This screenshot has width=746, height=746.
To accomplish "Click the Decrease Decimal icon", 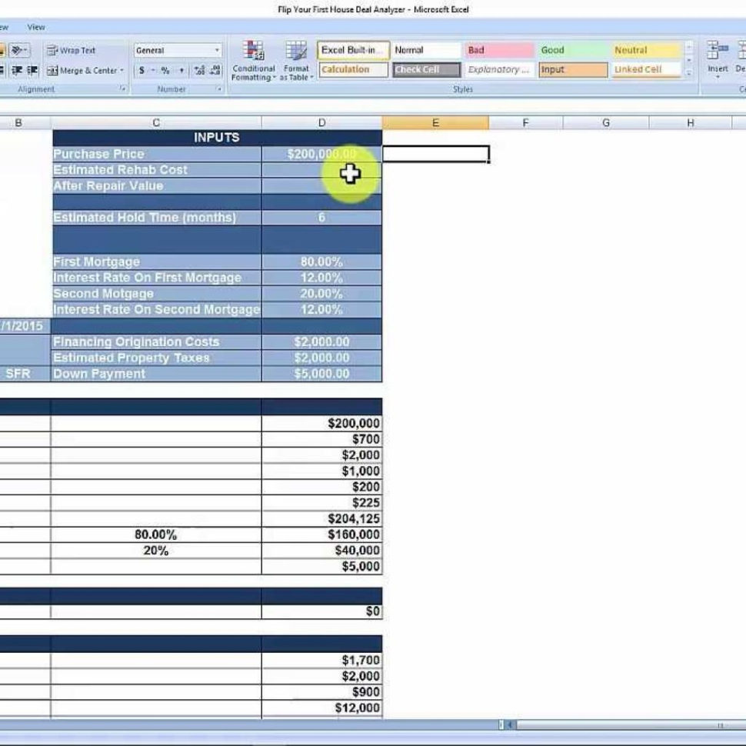I will tap(215, 71).
